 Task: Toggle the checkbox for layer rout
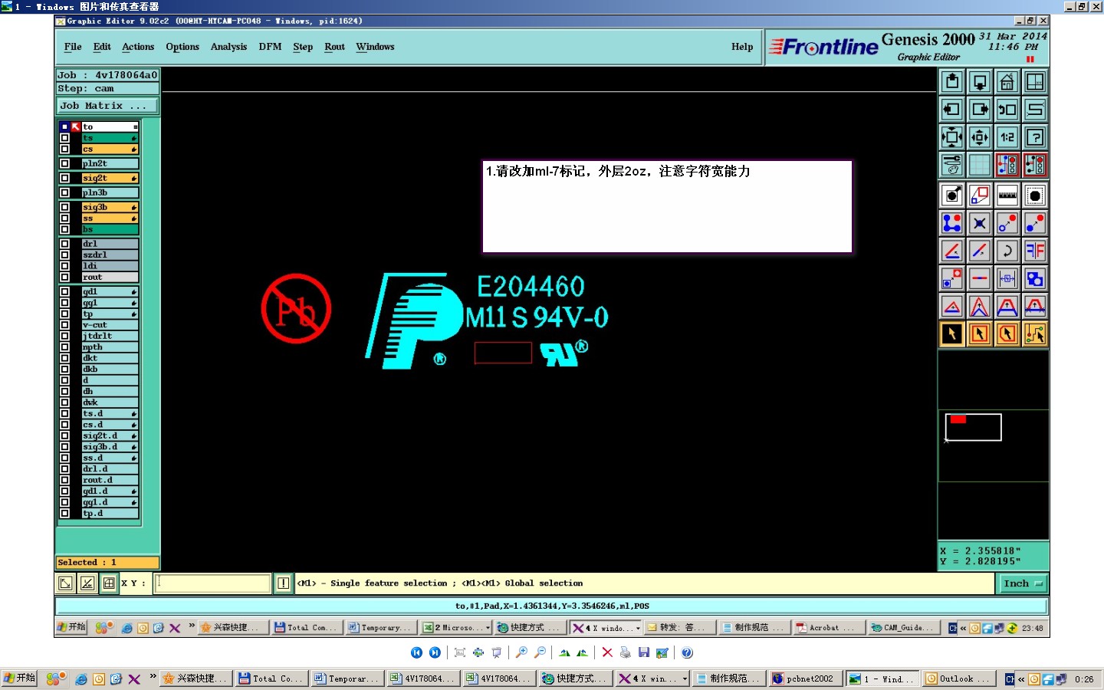click(65, 277)
